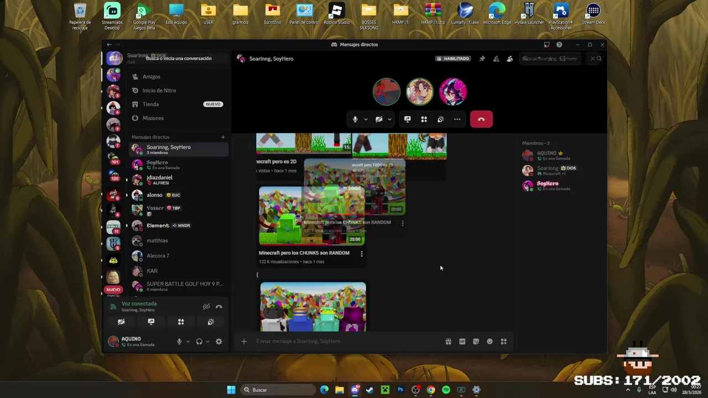Deafen audio with headphones icon
Image resolution: width=708 pixels, height=398 pixels.
pos(199,342)
